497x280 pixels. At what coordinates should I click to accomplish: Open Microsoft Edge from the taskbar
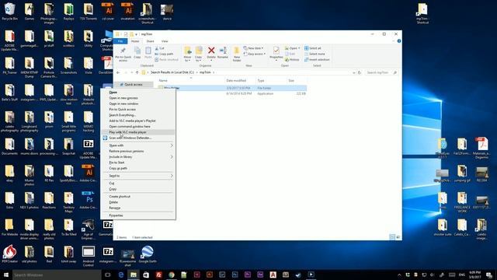121,275
